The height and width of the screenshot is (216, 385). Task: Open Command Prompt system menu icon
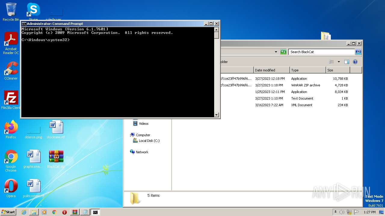[x=24, y=24]
